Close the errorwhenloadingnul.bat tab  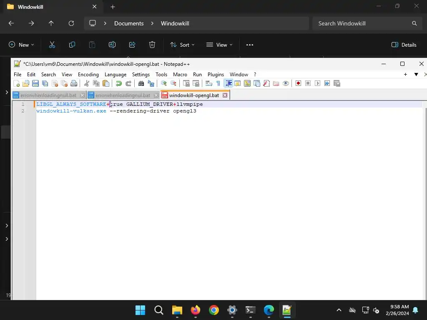tap(156, 95)
